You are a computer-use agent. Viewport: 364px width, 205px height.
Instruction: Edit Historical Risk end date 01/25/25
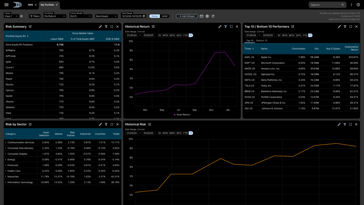tap(148, 133)
